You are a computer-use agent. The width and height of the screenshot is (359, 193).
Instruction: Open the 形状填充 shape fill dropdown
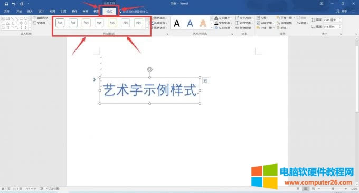click(159, 18)
